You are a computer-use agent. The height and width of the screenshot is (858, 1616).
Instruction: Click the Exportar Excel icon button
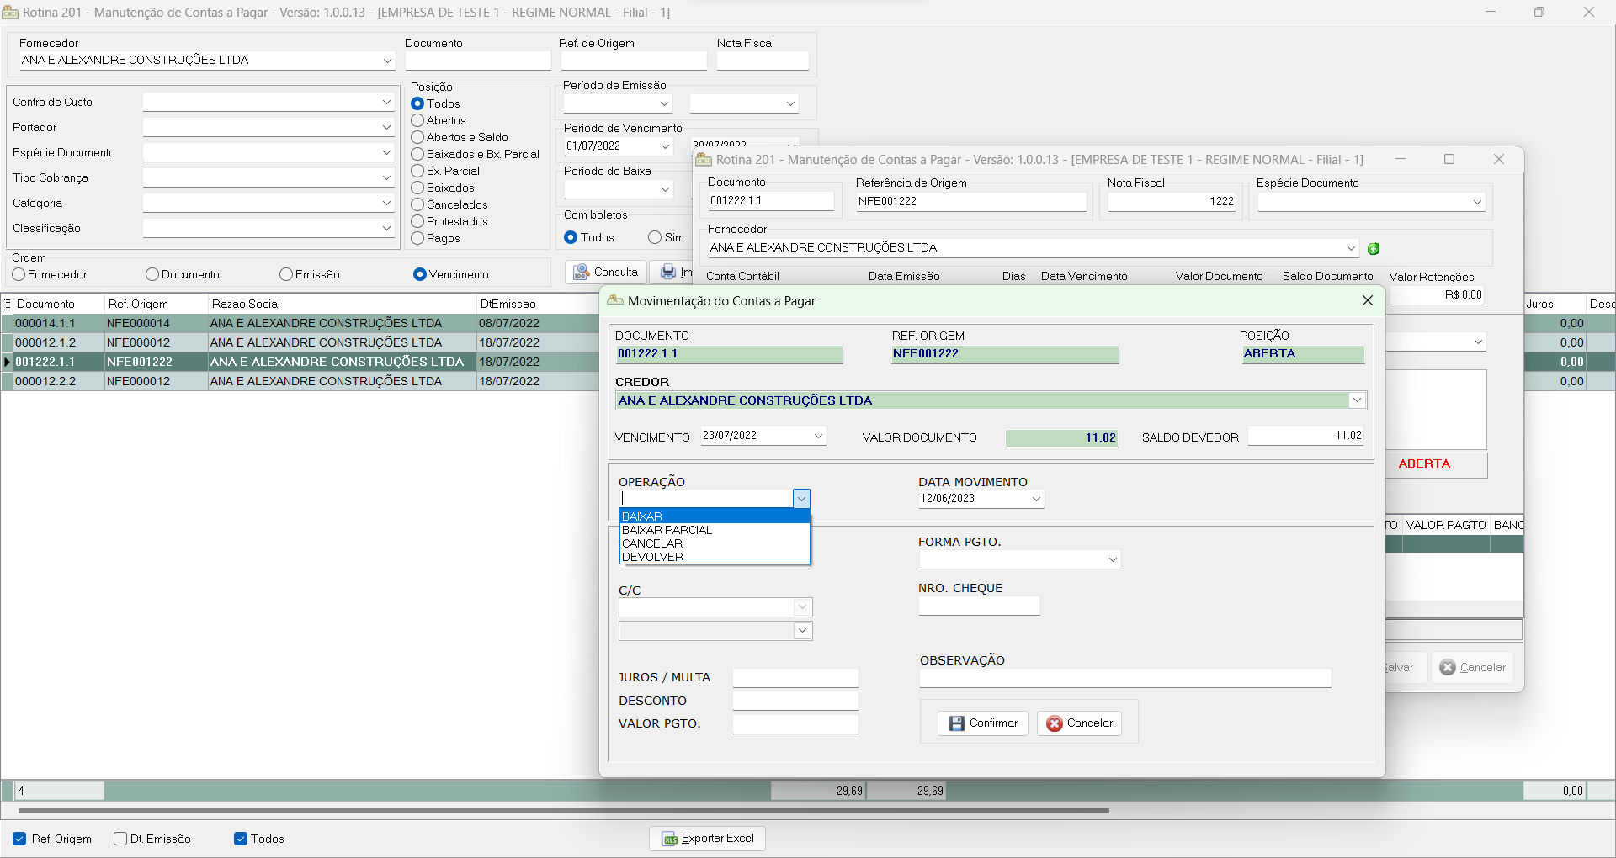(670, 839)
